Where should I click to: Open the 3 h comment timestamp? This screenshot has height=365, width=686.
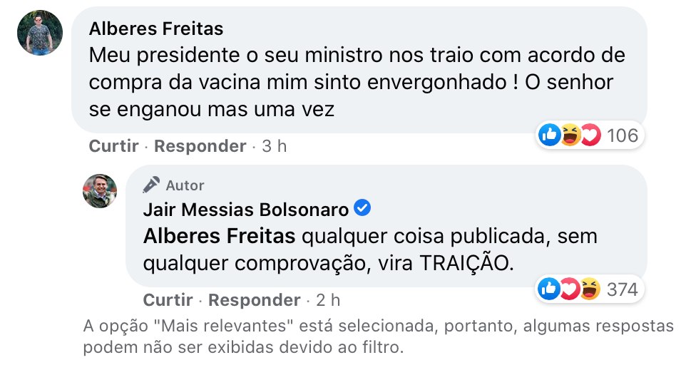(x=274, y=146)
